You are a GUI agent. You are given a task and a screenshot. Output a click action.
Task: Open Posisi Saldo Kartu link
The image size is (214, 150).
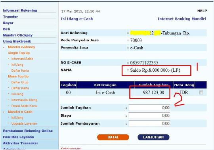tap(24, 106)
